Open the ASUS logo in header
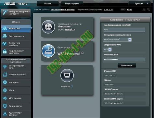154x118 pixels. tap(9, 4)
